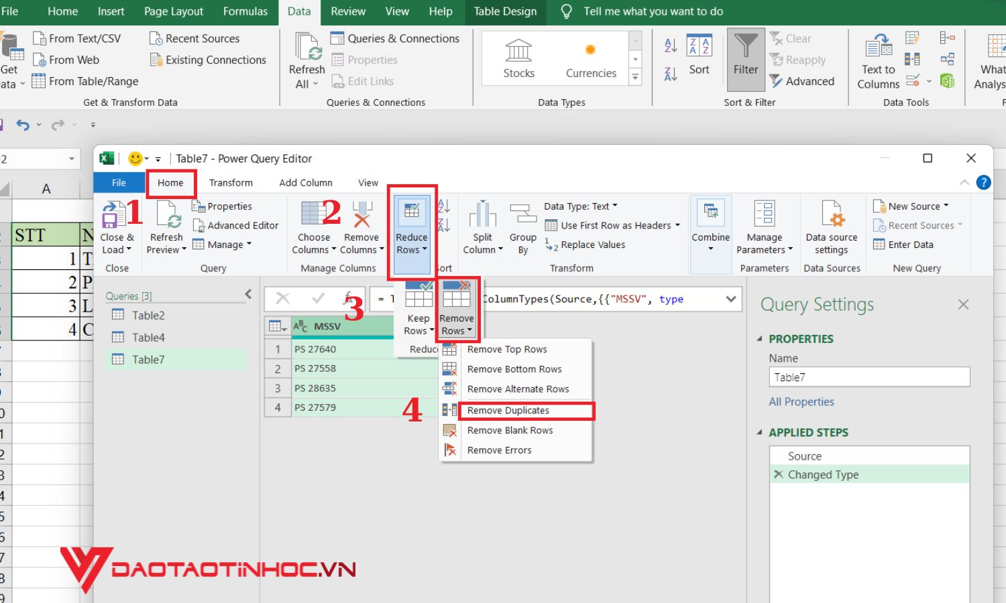Click the Split Column icon
The image size is (1006, 603).
tap(482, 216)
